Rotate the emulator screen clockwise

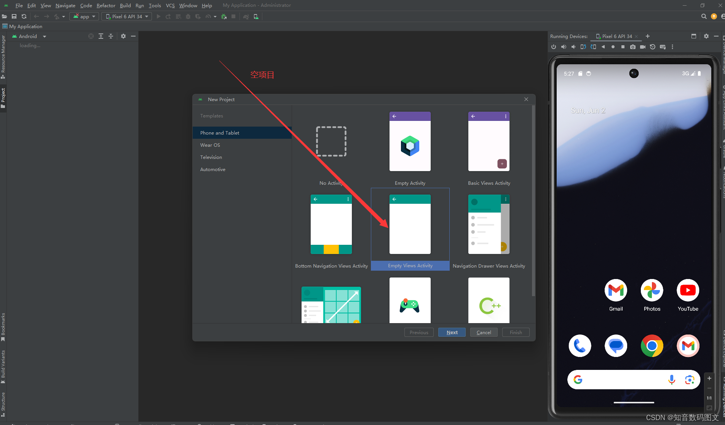coord(593,47)
